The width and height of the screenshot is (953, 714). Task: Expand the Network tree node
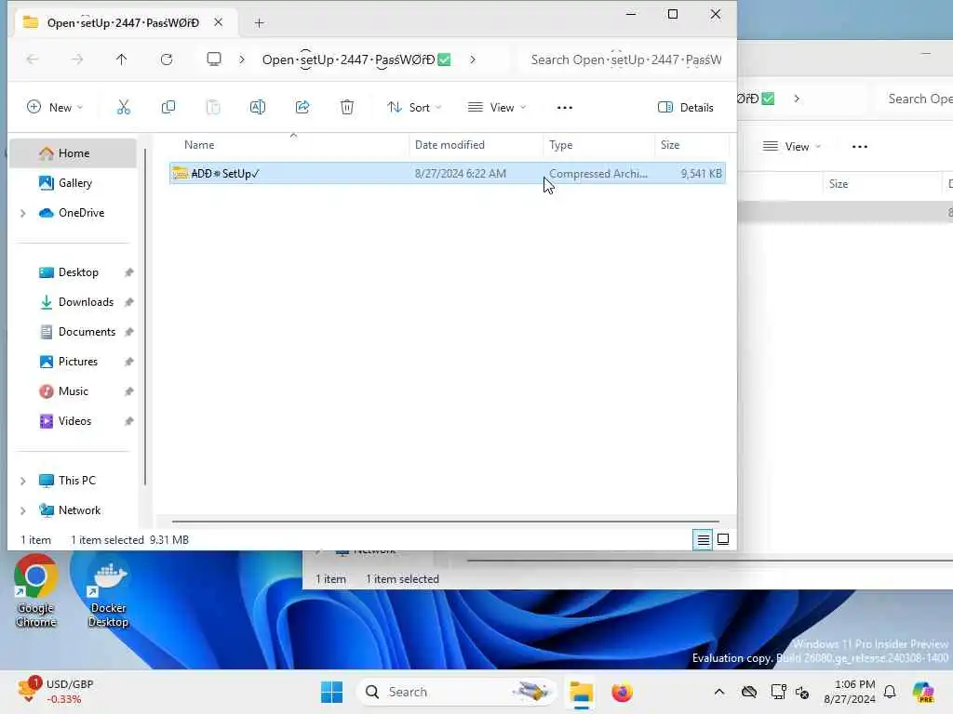coord(23,510)
